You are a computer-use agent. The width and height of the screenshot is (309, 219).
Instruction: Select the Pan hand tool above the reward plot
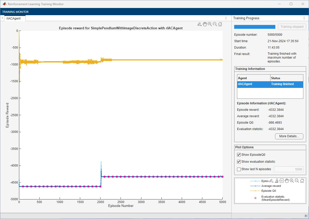click(205, 24)
